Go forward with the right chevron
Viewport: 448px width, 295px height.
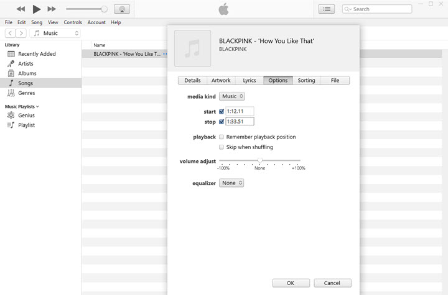(21, 33)
